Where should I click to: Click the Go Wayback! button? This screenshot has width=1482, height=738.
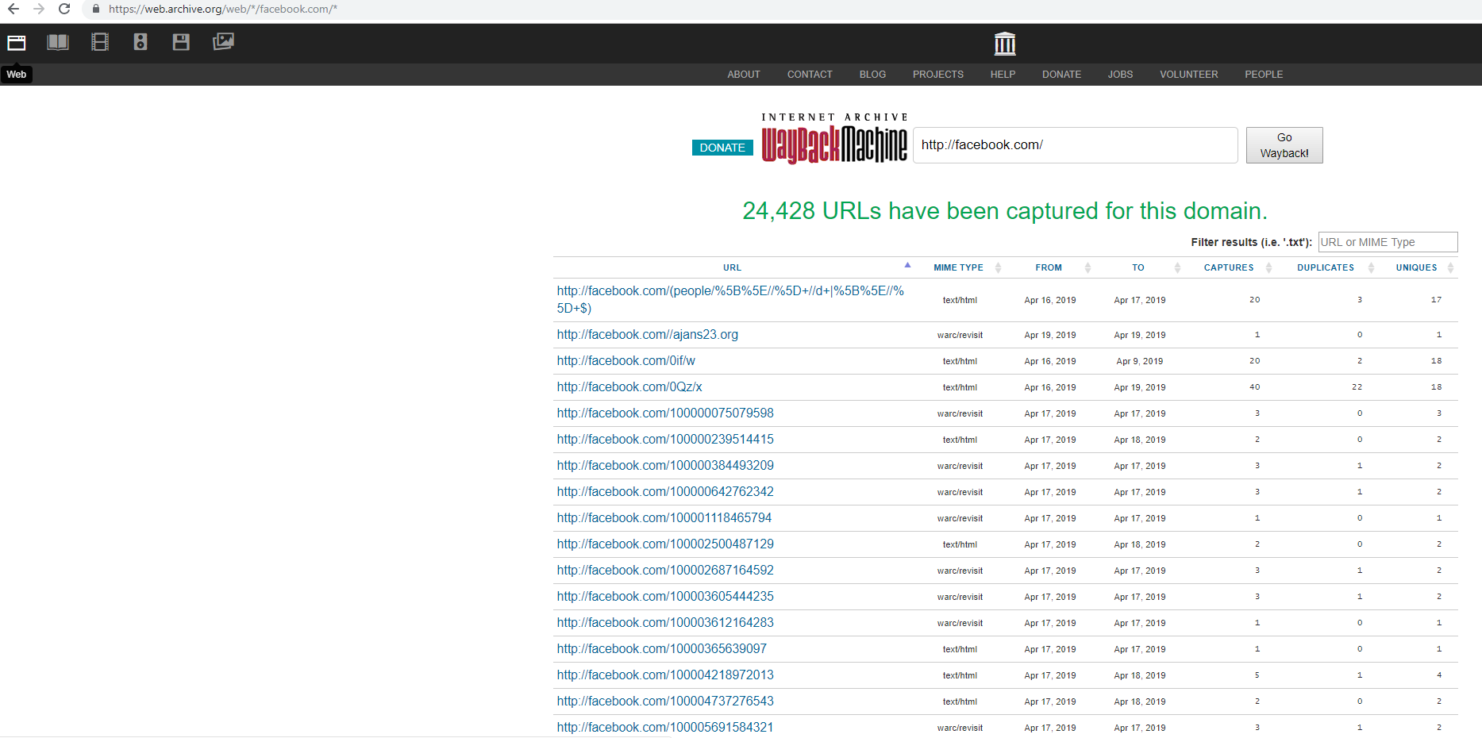1284,145
